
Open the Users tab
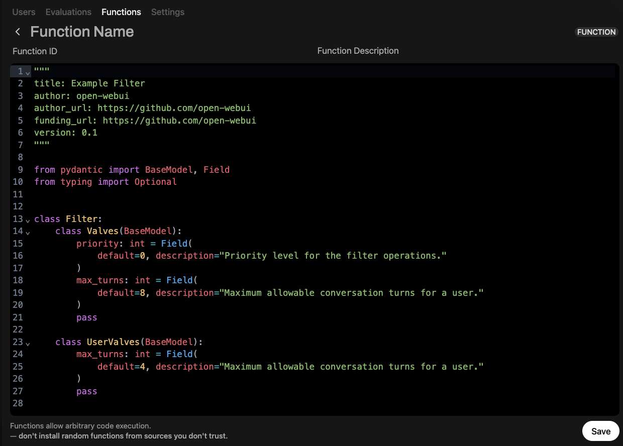tap(24, 12)
